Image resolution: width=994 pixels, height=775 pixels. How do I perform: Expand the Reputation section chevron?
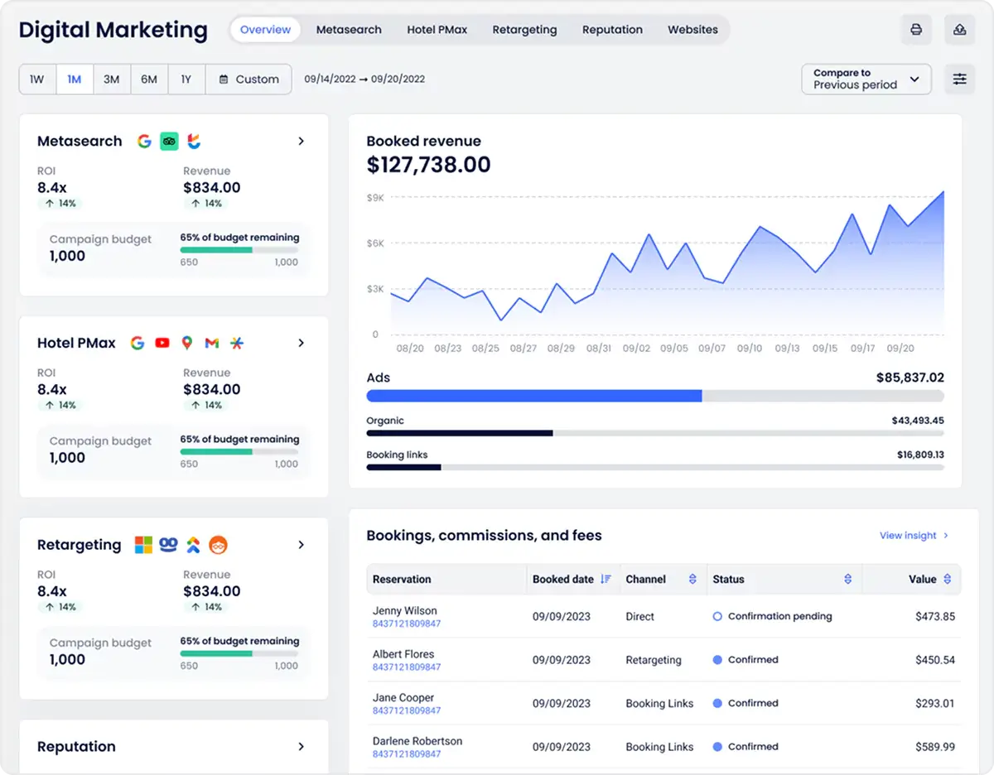click(301, 747)
